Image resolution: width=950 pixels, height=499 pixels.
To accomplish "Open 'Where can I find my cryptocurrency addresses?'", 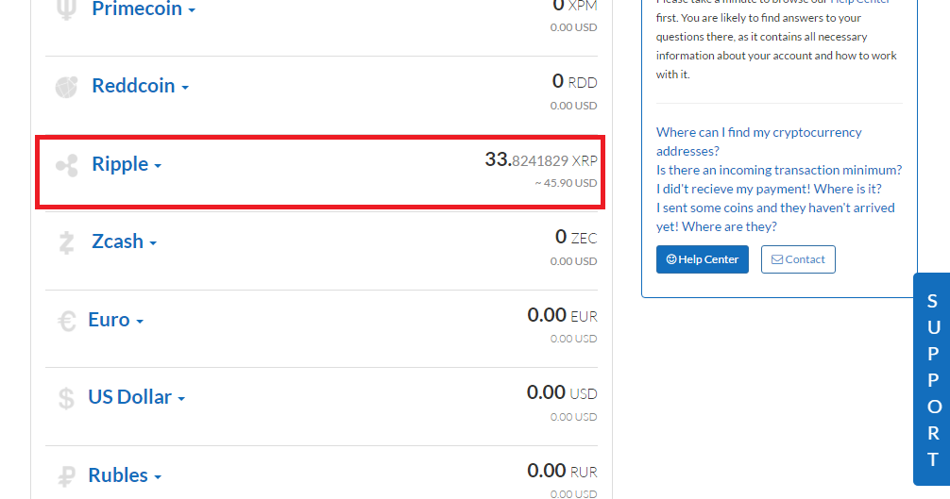I will pos(758,141).
